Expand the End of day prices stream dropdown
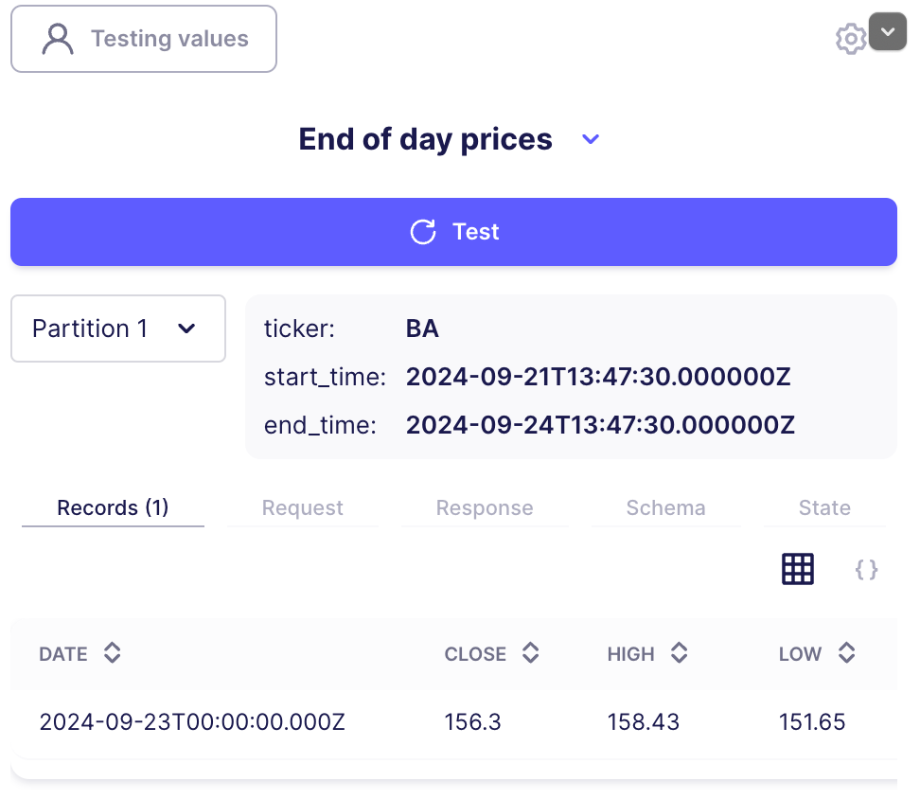920x799 pixels. click(x=591, y=139)
